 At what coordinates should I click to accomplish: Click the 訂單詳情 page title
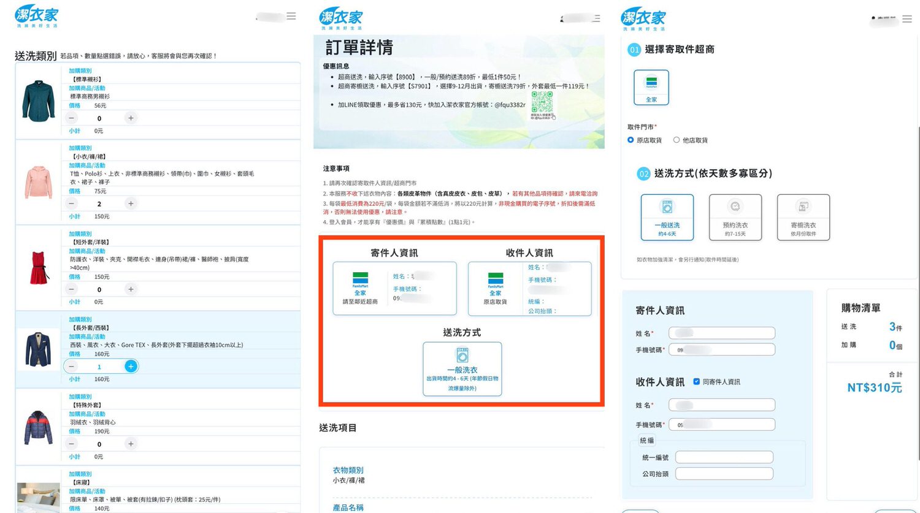(x=359, y=47)
